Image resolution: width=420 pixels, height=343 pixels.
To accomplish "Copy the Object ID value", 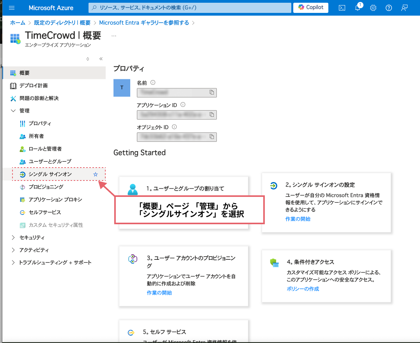I will click(x=212, y=137).
